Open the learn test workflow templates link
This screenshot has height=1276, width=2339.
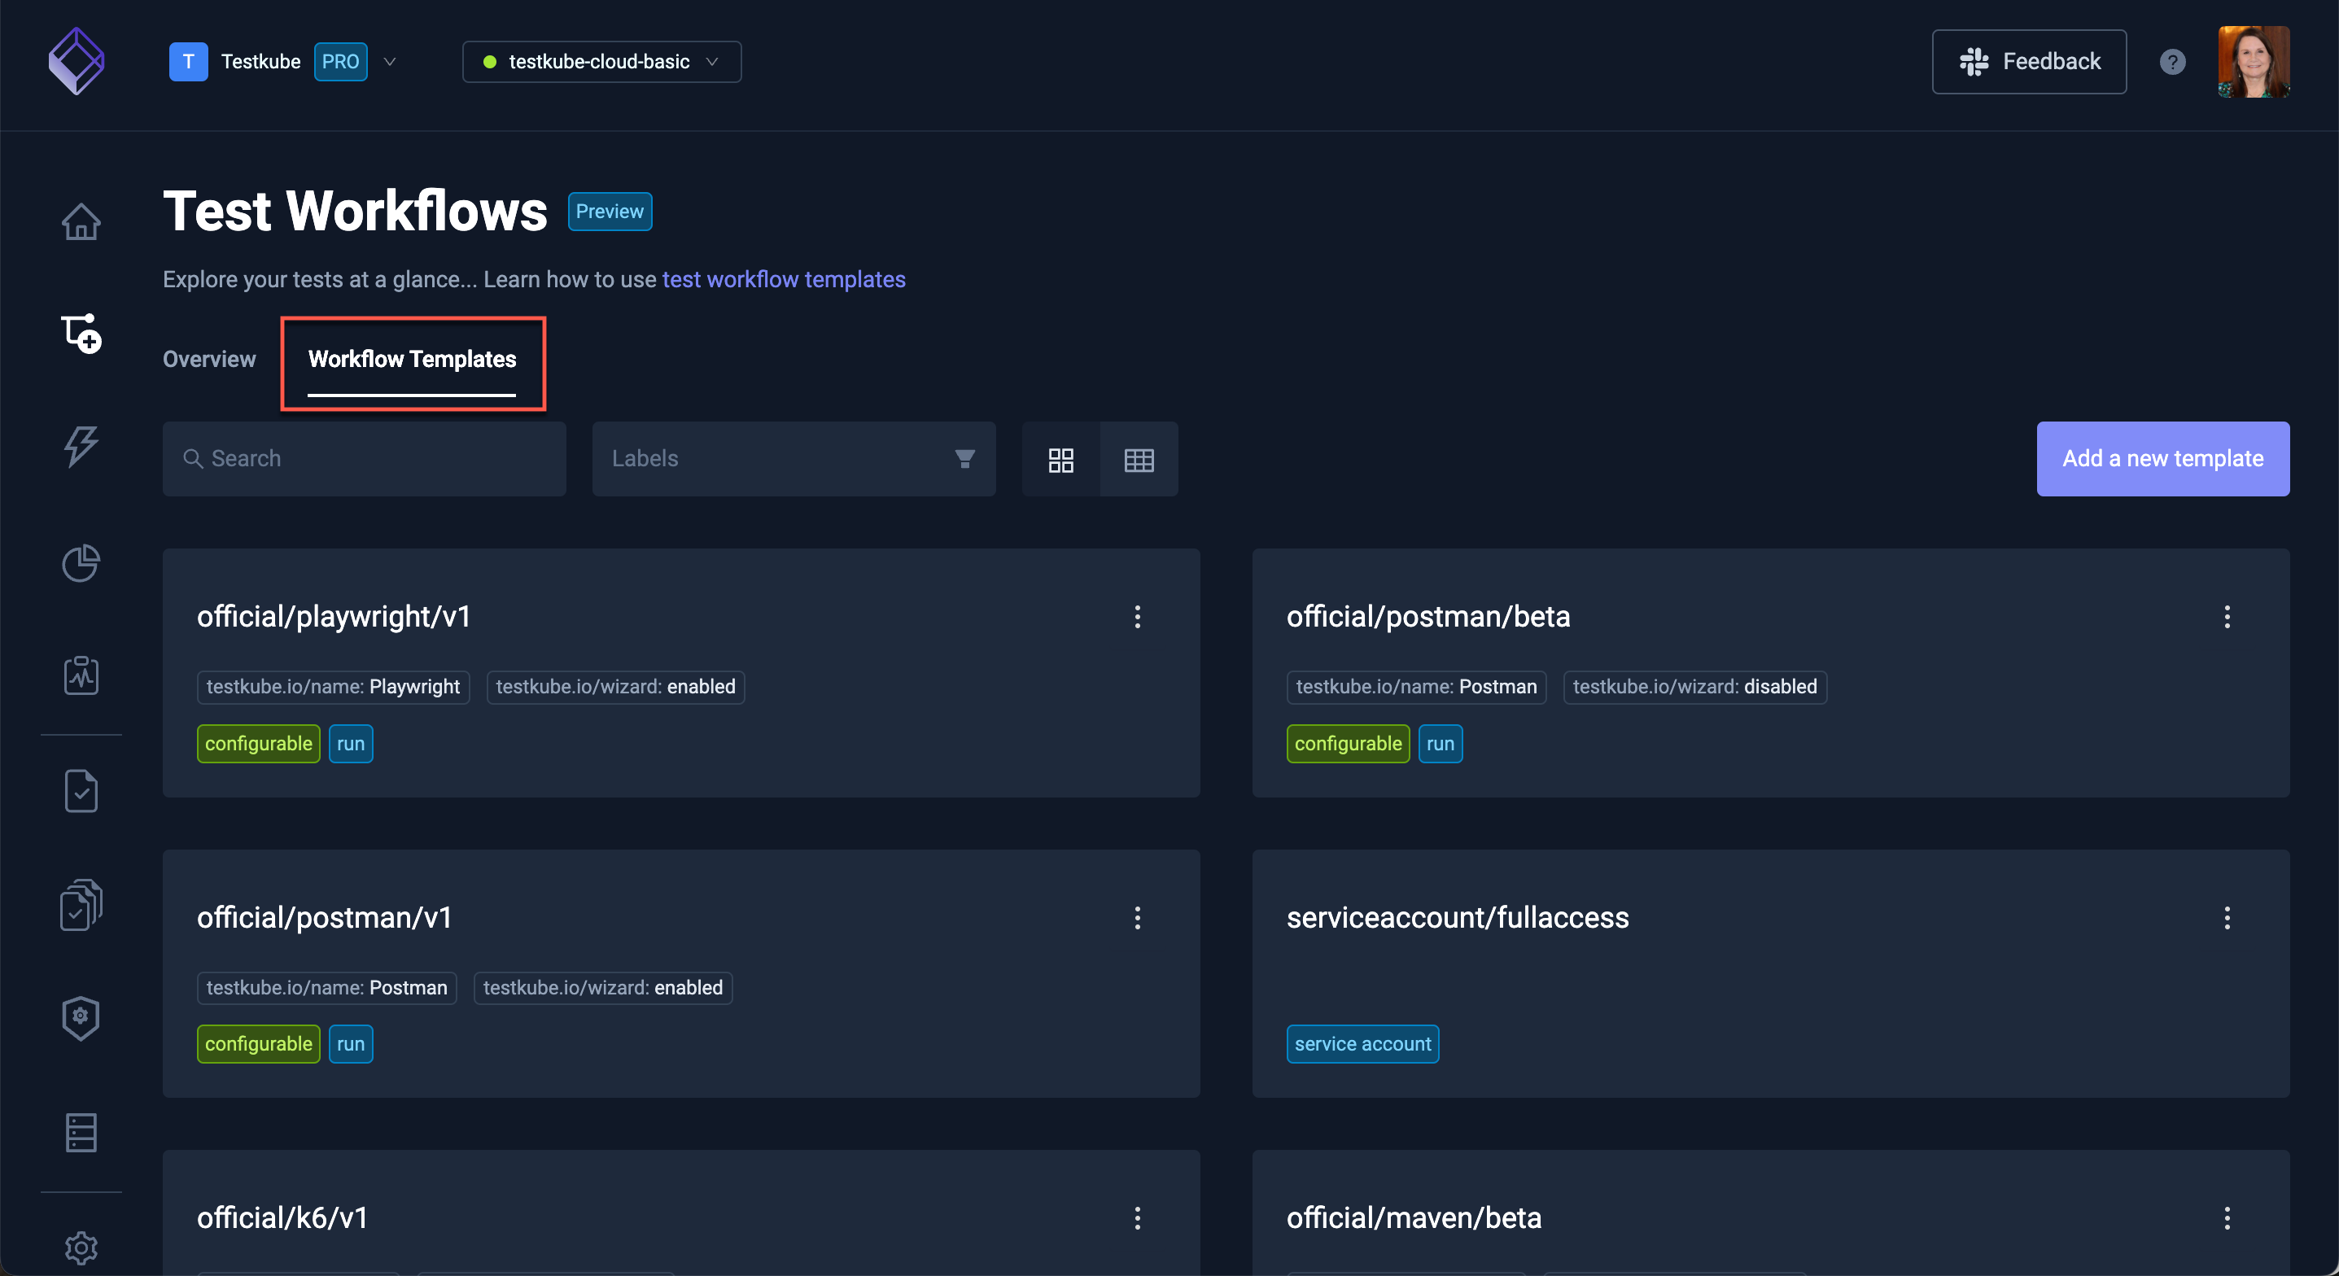point(782,278)
